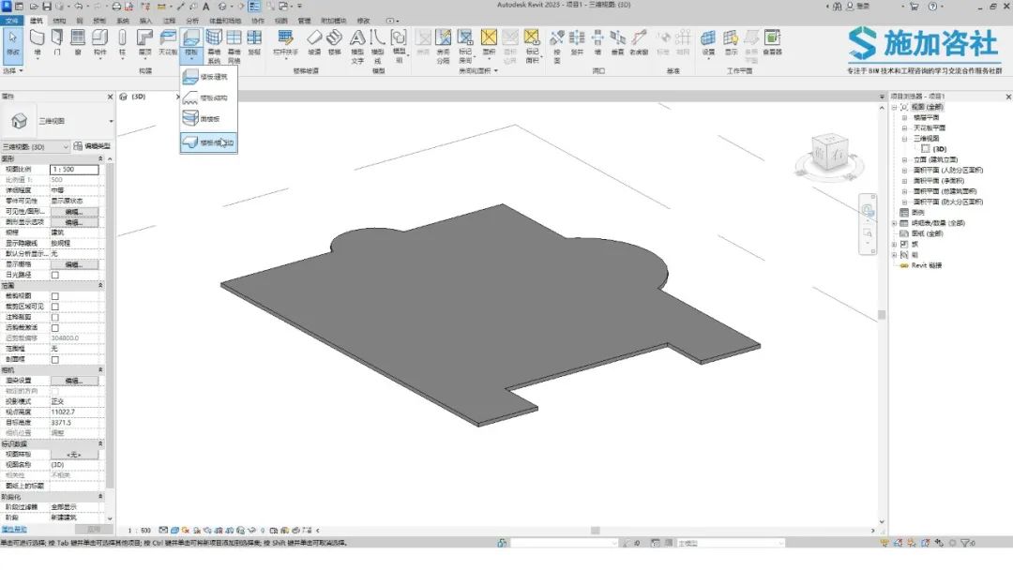Click the 3D view horizontal scrollbar thumb
This screenshot has width=1013, height=570.
click(x=595, y=531)
